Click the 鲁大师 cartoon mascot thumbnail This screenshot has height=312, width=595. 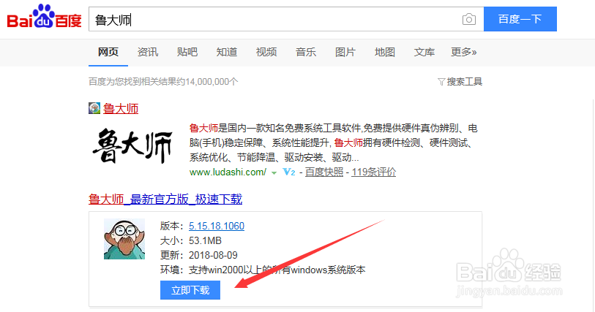point(124,239)
